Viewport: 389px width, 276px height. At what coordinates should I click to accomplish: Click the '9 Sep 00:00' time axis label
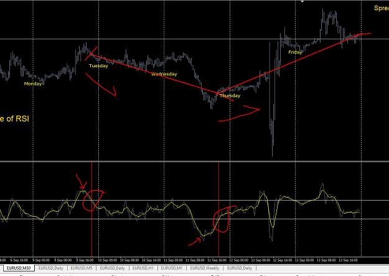[41, 260]
